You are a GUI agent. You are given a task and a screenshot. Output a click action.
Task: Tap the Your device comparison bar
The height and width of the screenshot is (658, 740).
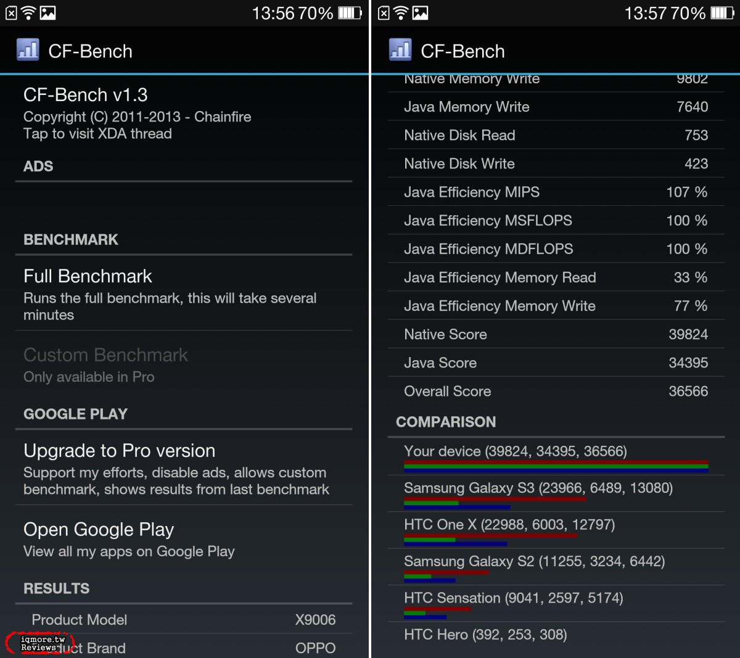pos(556,467)
